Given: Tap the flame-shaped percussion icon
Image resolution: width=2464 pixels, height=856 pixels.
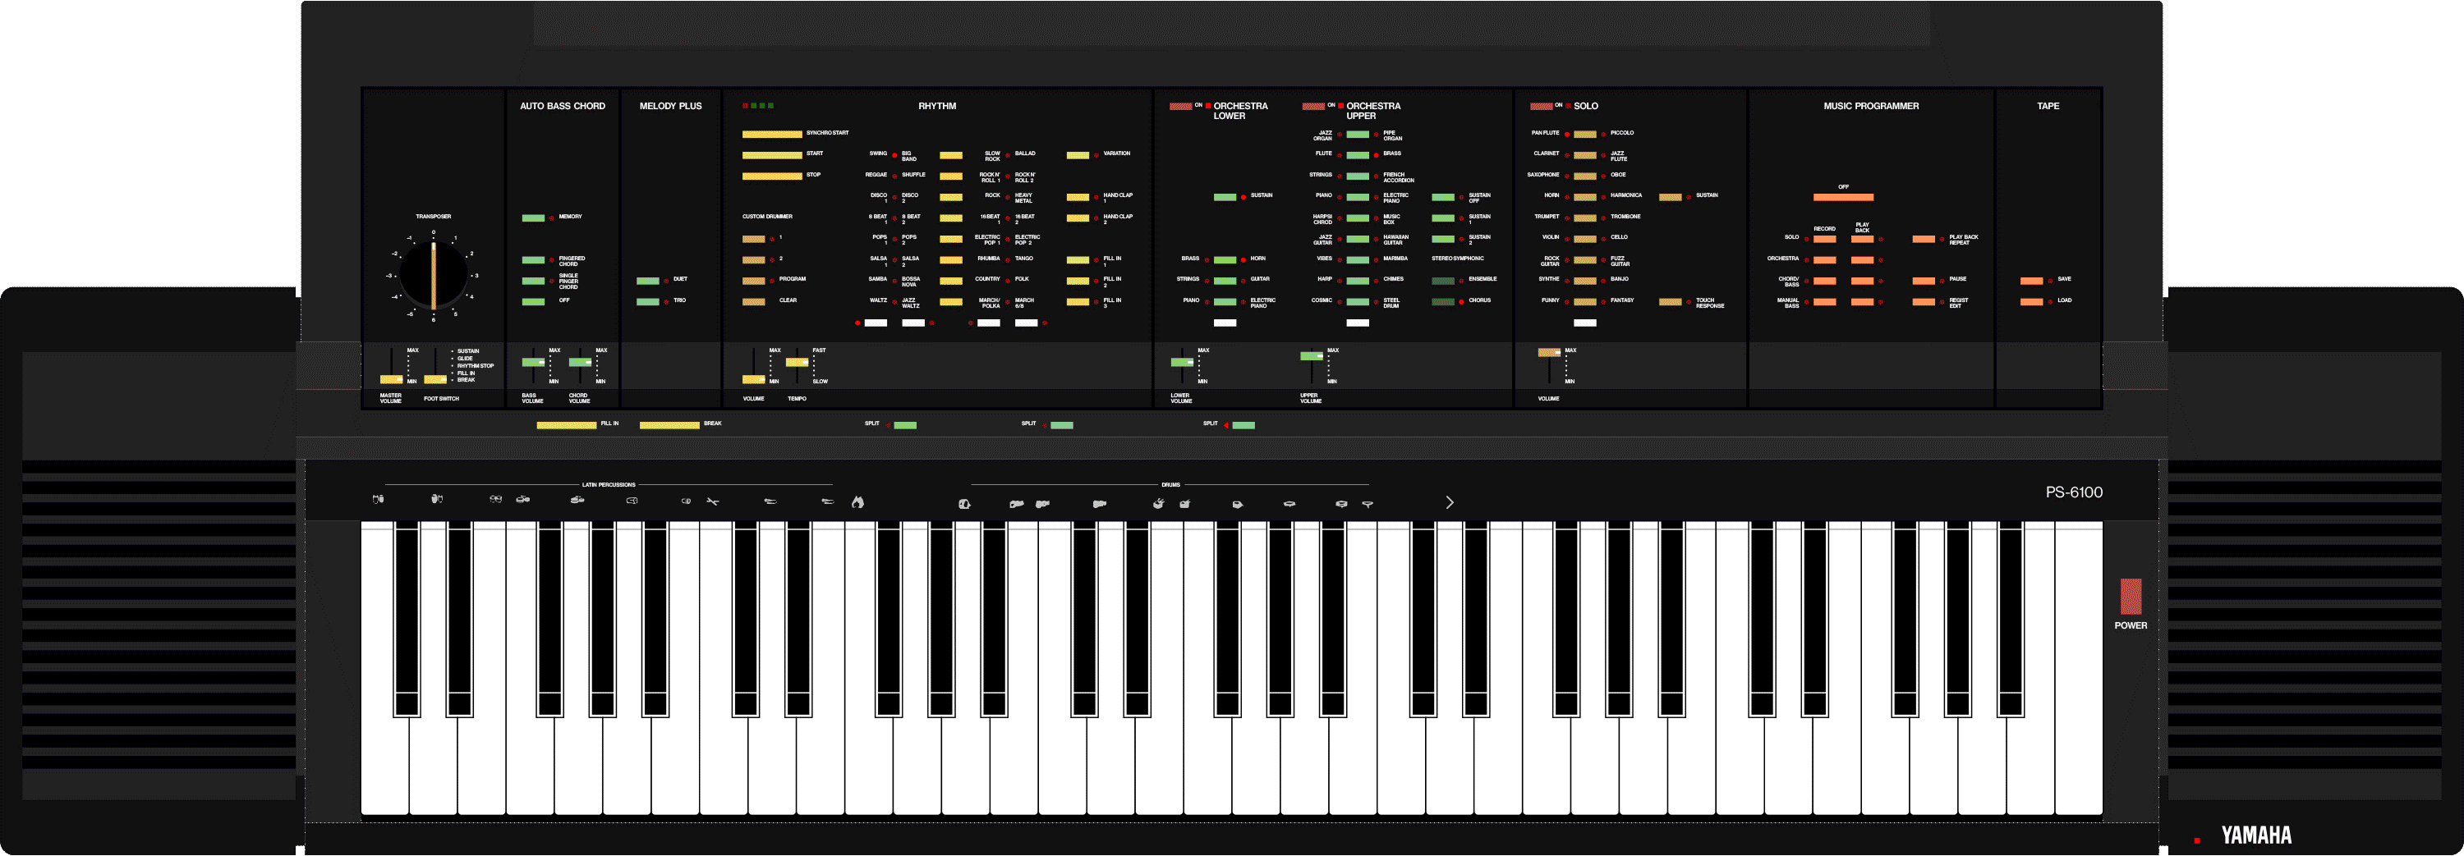Looking at the screenshot, I should 857,501.
